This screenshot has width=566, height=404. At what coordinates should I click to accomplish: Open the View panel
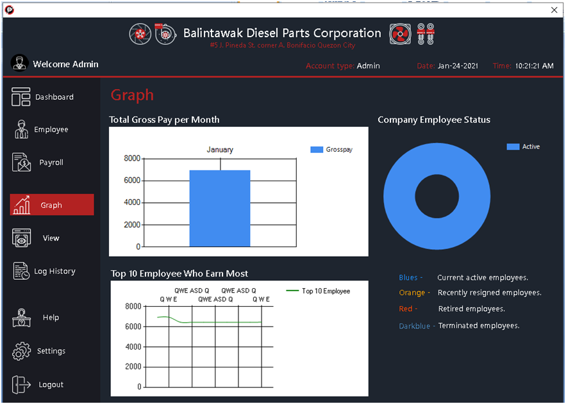tap(51, 238)
